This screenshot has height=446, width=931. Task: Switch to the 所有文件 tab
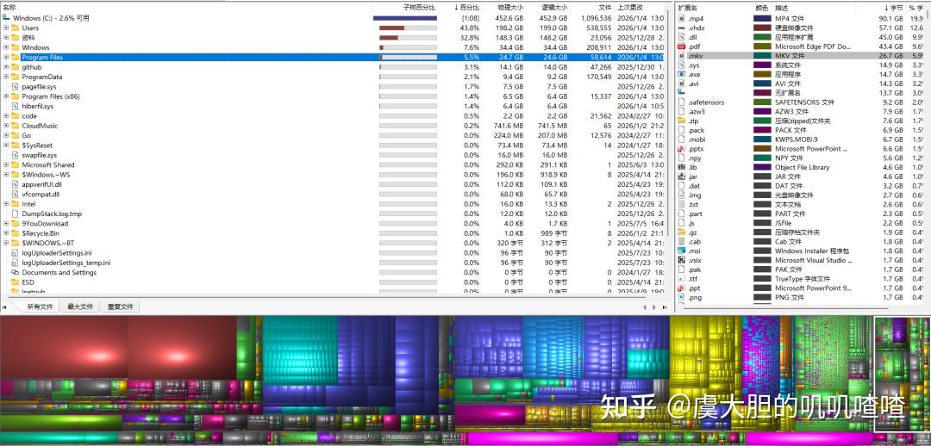coord(40,307)
